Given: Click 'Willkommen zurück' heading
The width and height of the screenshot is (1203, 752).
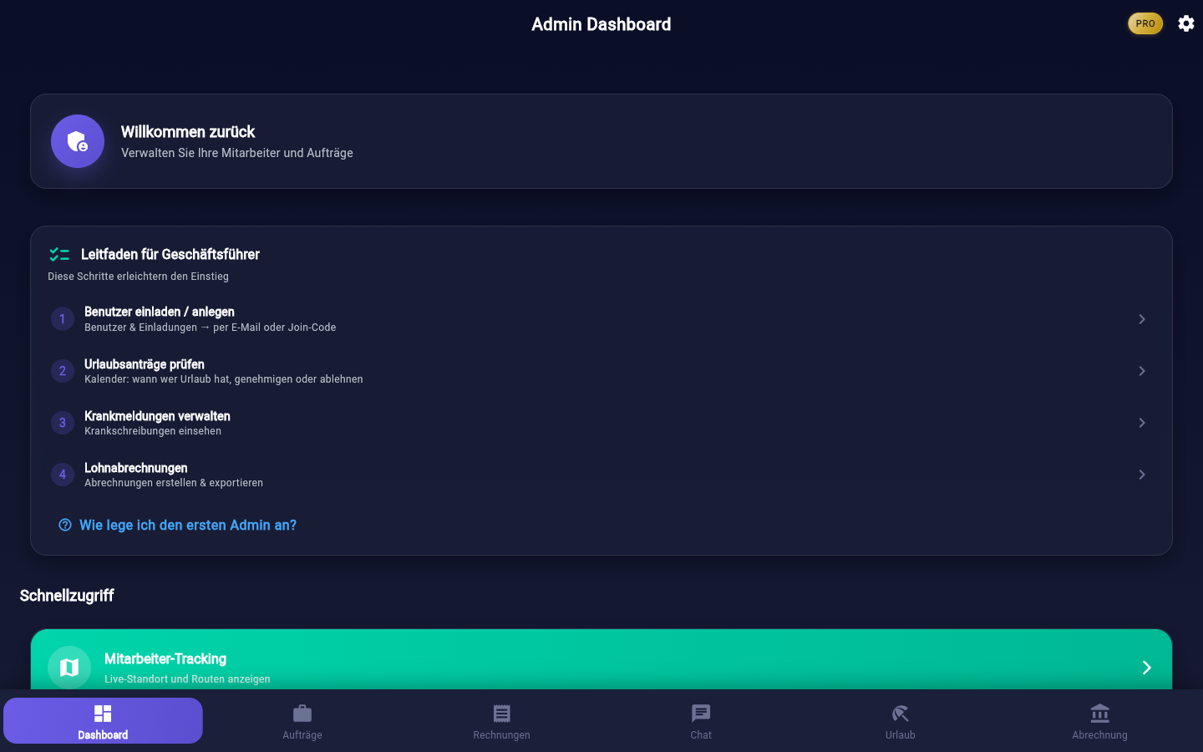Looking at the screenshot, I should [188, 132].
